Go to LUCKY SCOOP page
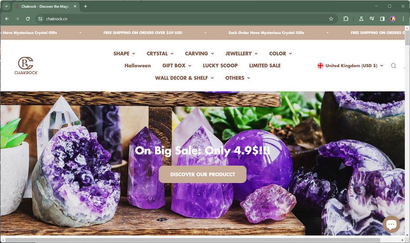 coord(220,66)
